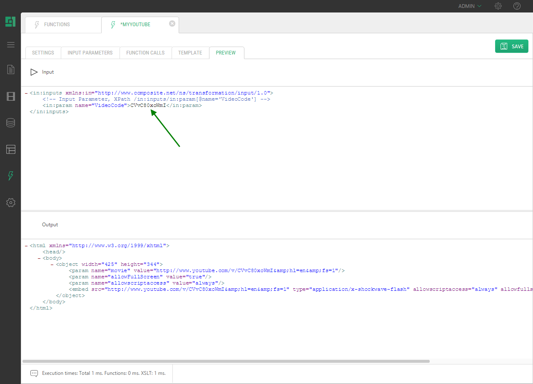
Task: Click the closing </html> tag
Action: (x=41, y=308)
